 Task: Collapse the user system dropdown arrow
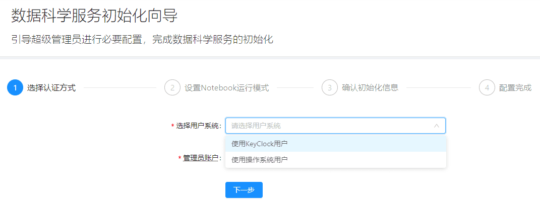437,126
